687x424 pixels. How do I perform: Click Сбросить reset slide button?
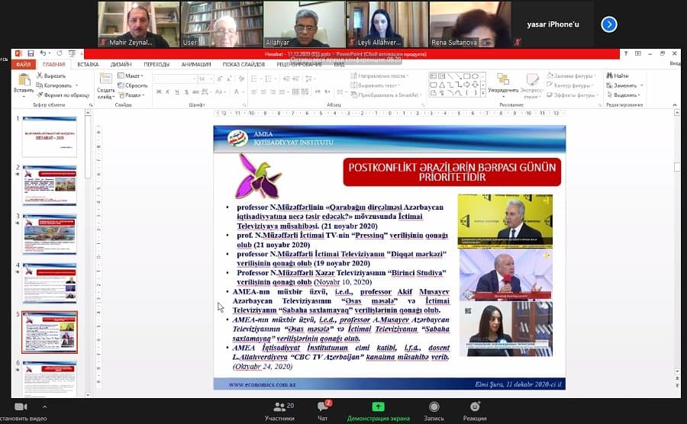pyautogui.click(x=133, y=85)
